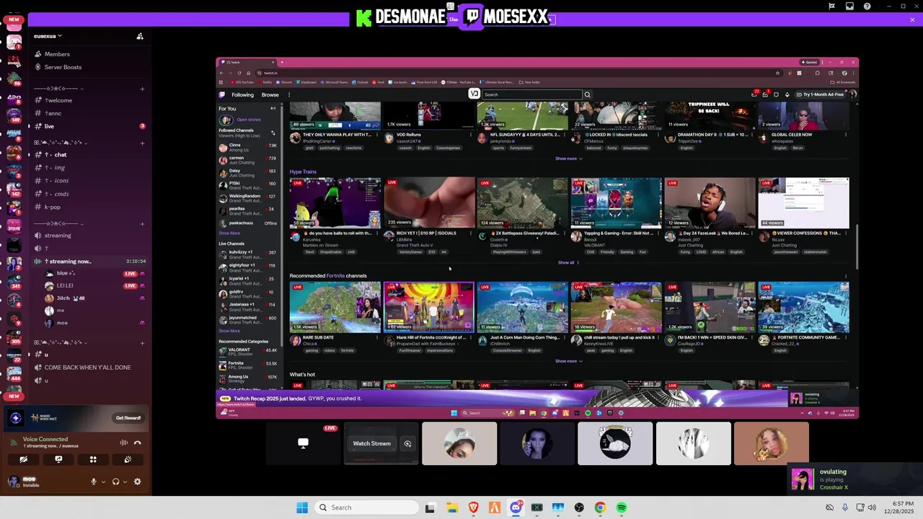
Task: Open the chat text channel
Action: [x=90, y=154]
